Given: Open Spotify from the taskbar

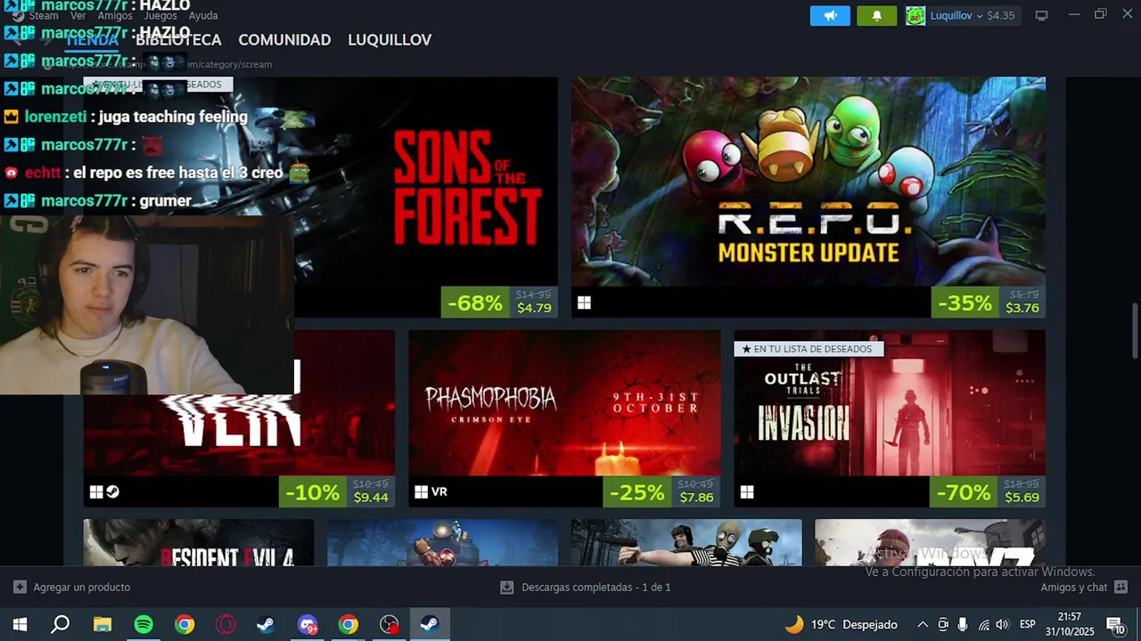Looking at the screenshot, I should 144,624.
